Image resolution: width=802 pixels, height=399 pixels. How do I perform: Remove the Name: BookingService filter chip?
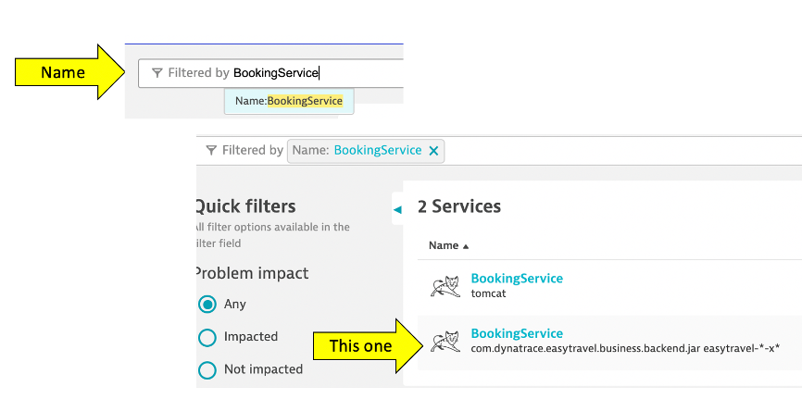coord(433,151)
